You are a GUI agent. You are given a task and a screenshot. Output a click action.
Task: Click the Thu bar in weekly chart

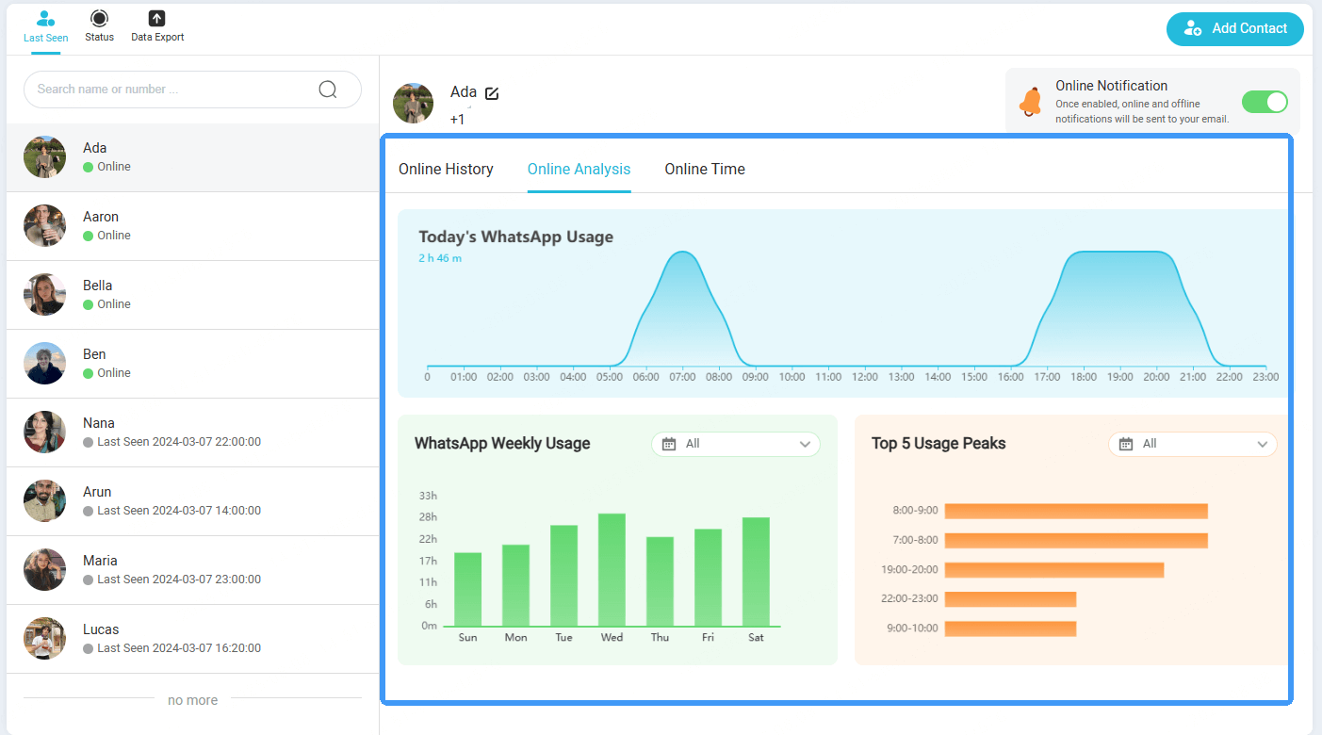tap(660, 582)
